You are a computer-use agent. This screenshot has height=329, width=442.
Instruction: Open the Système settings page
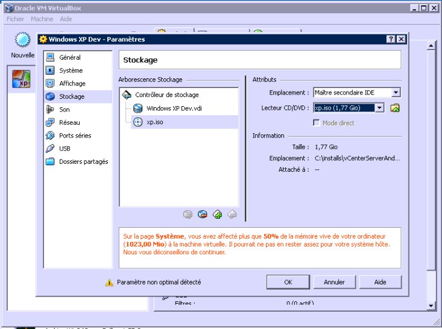pos(71,70)
